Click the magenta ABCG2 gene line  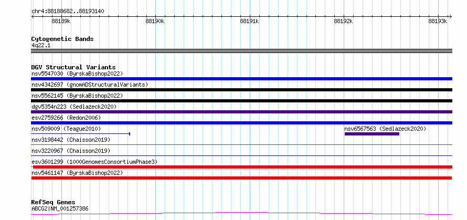[x=241, y=213]
